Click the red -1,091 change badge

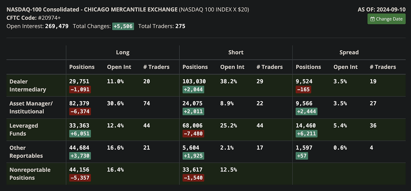(80, 89)
